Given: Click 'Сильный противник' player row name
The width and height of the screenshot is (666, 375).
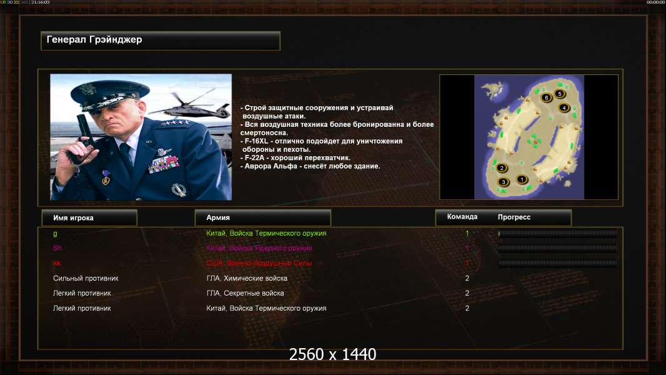Looking at the screenshot, I should point(86,278).
